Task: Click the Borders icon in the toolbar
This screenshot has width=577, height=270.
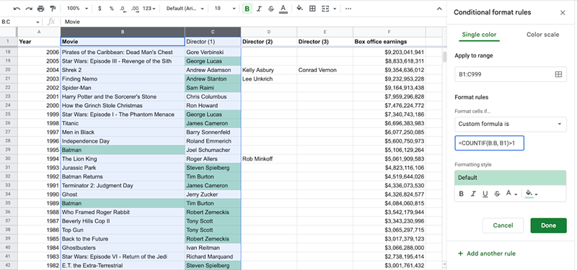Action: click(x=312, y=9)
